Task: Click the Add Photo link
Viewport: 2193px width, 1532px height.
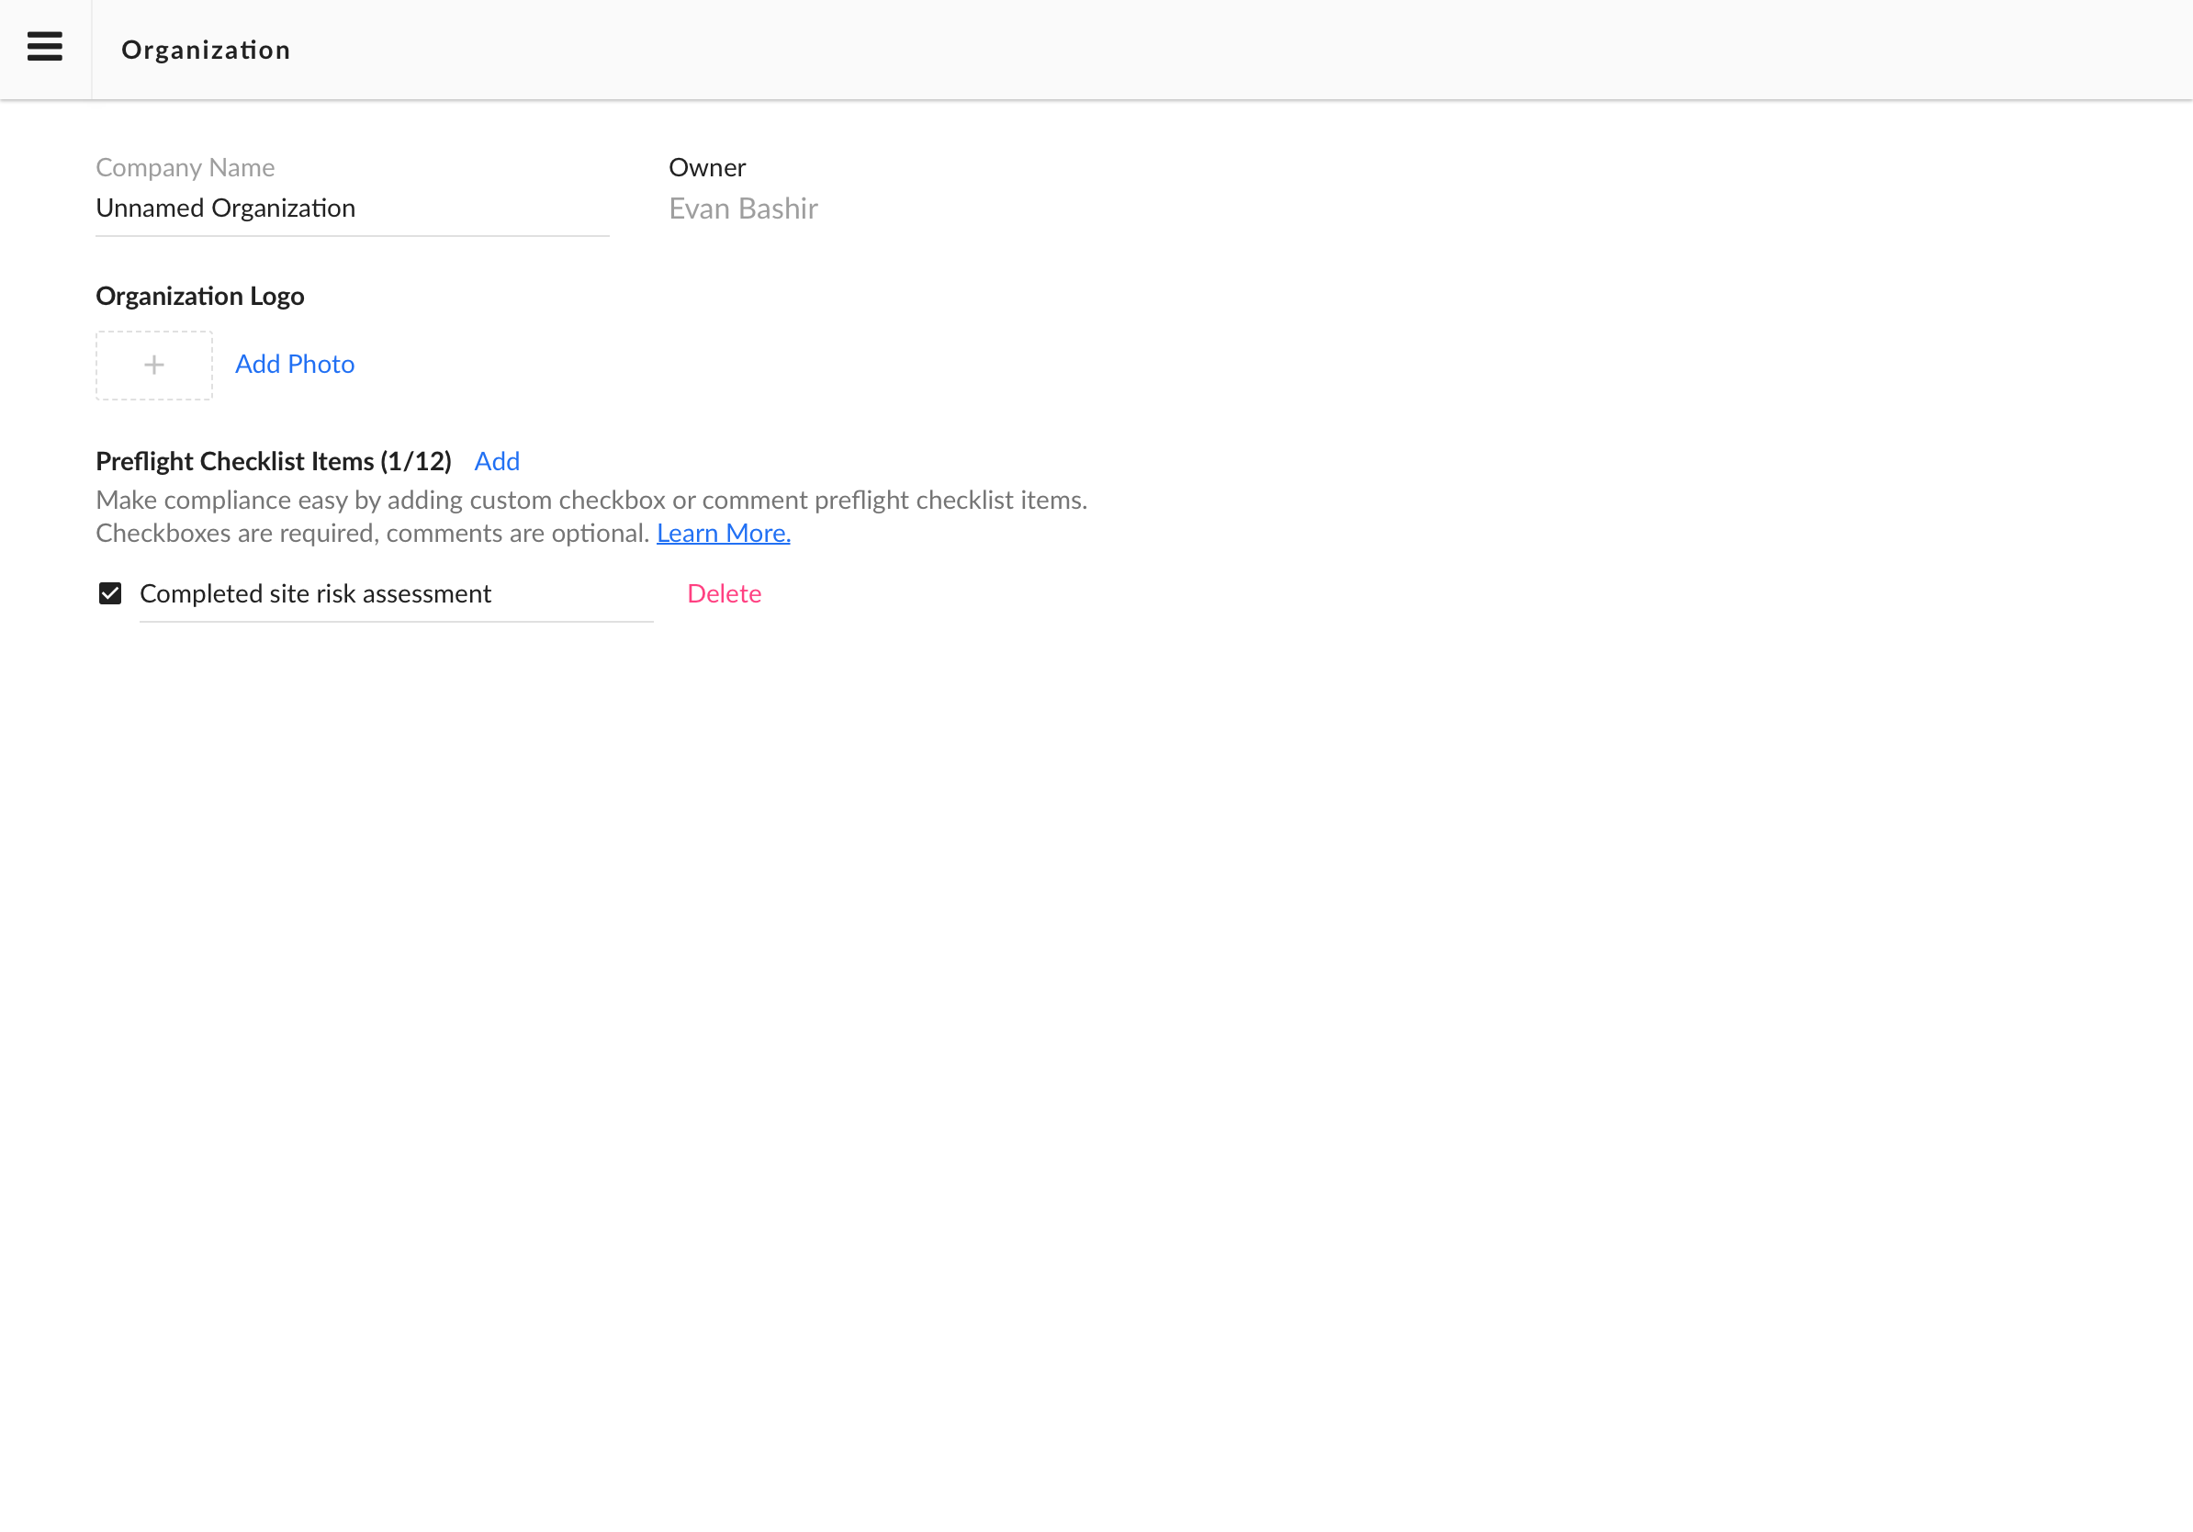Action: [295, 364]
